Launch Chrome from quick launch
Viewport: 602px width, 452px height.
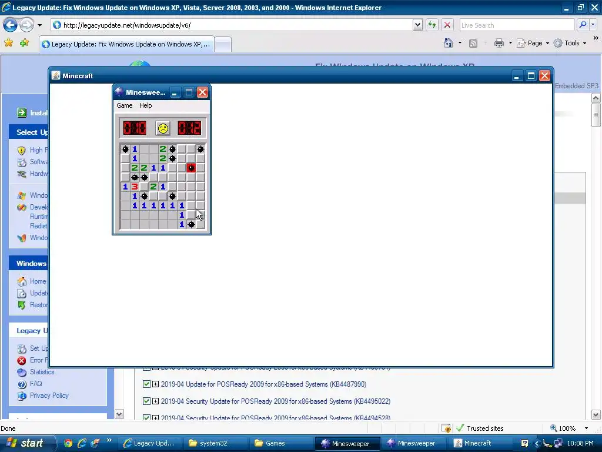(x=68, y=443)
